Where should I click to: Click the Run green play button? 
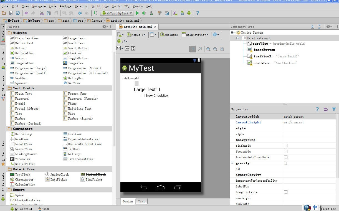tap(137, 13)
